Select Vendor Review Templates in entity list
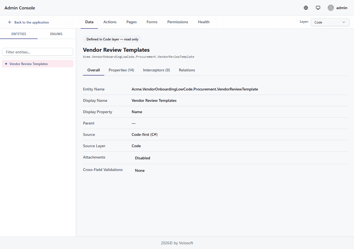 coord(38,64)
